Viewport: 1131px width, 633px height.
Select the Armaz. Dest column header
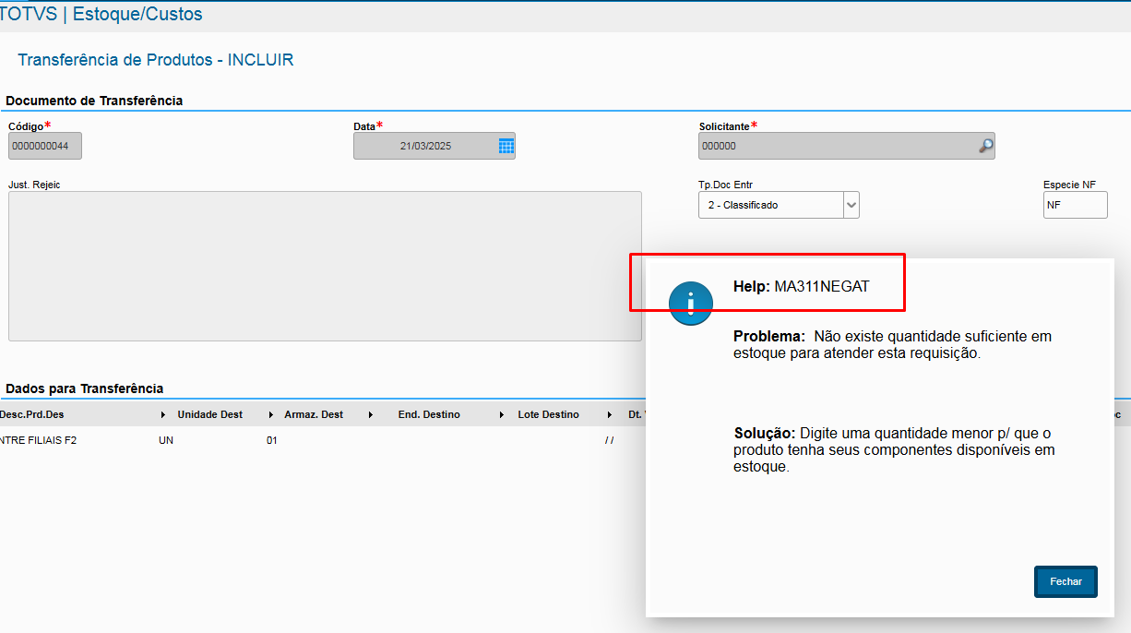coord(314,414)
